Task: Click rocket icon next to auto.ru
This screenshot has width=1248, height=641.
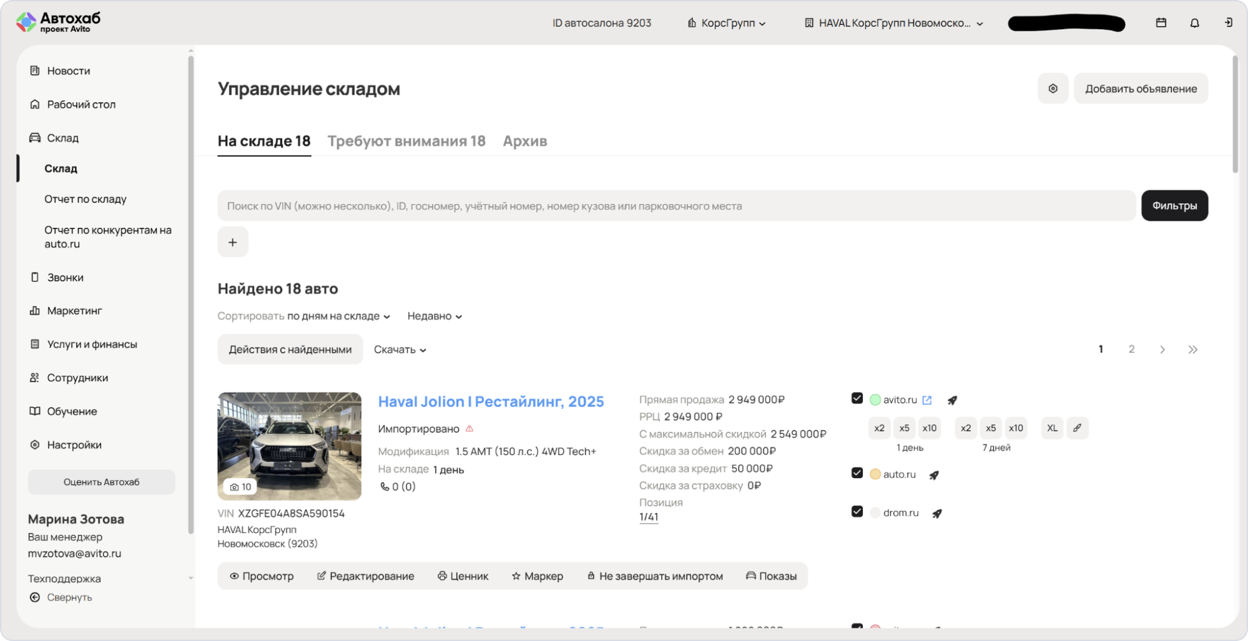Action: pos(934,475)
